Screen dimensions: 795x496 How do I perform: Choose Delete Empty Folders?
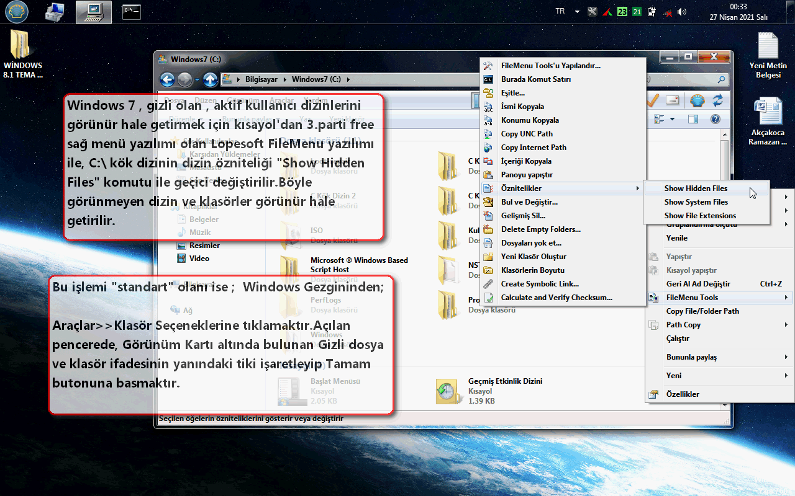coord(562,229)
